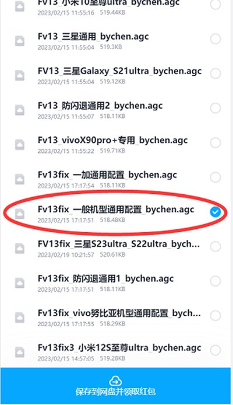Select Fv13fix_vivo努比亚机型通用配置 file circle
The width and height of the screenshot is (233, 405).
click(215, 316)
